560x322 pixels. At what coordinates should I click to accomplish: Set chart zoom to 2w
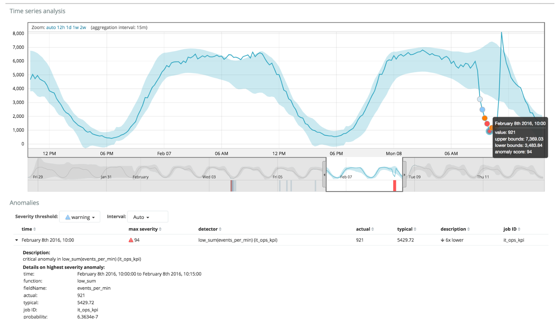tap(83, 28)
